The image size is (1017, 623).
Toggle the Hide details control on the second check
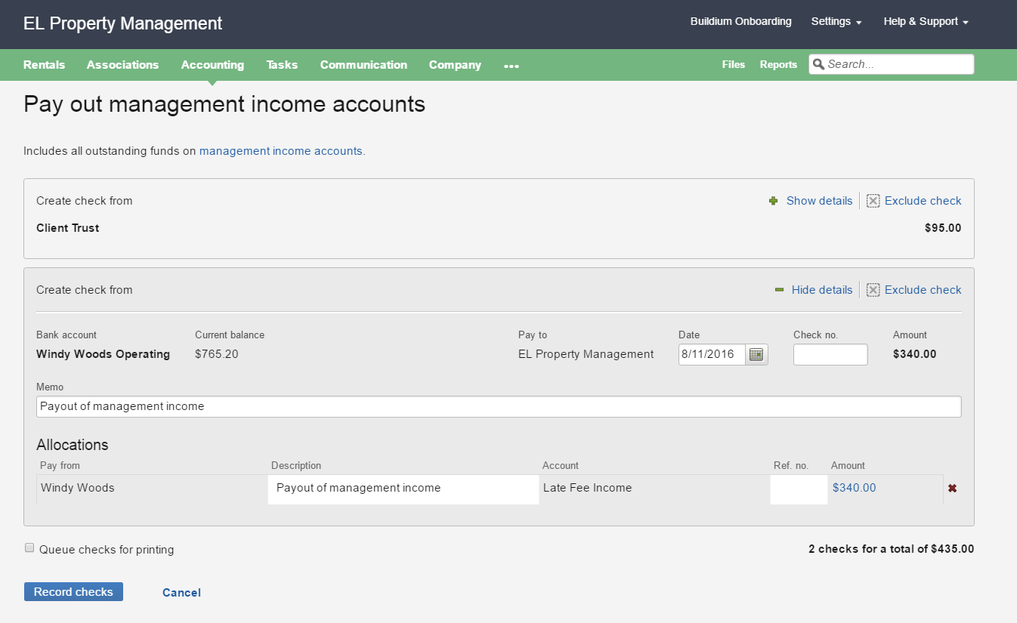[822, 289]
